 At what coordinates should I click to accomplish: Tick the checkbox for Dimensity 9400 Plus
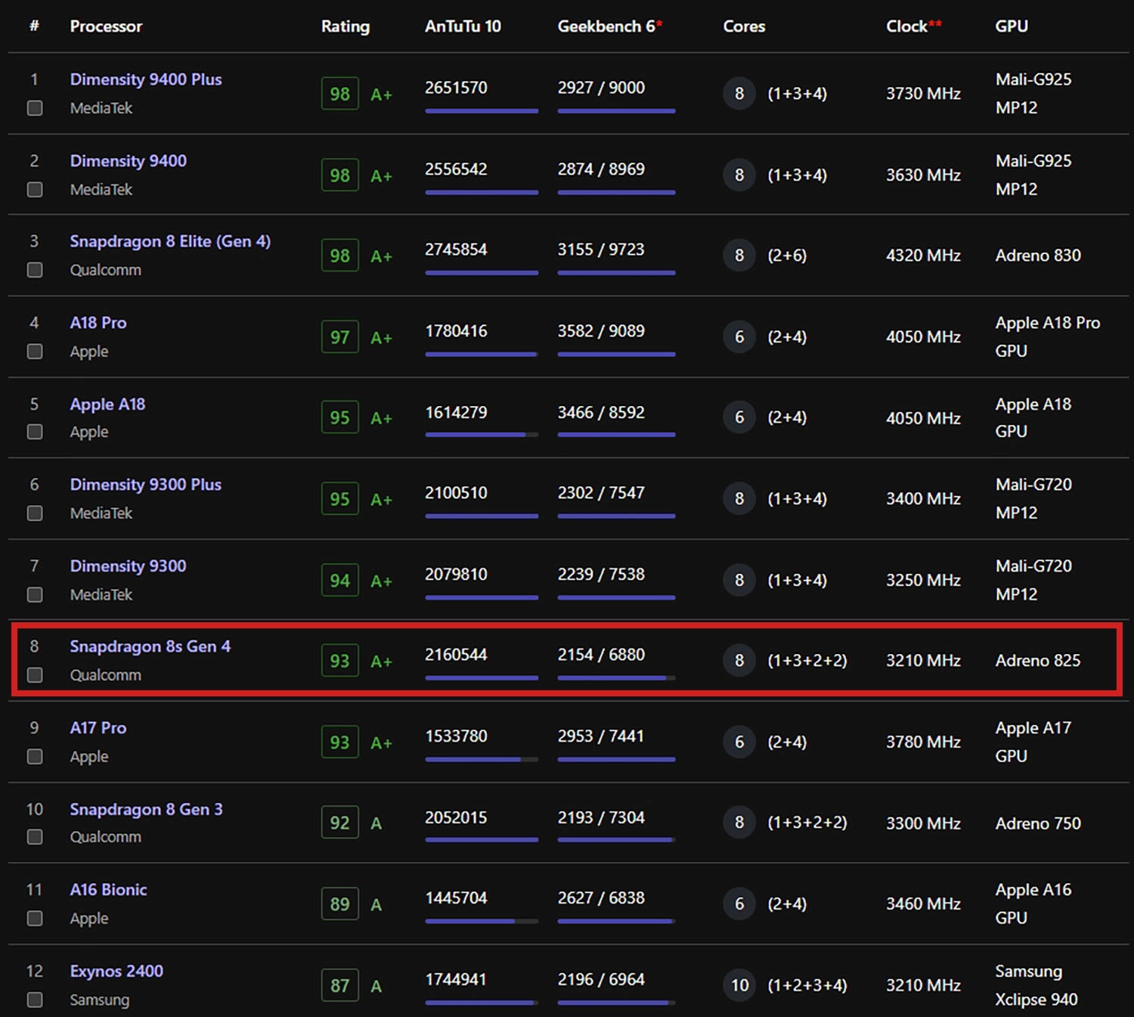pos(35,108)
